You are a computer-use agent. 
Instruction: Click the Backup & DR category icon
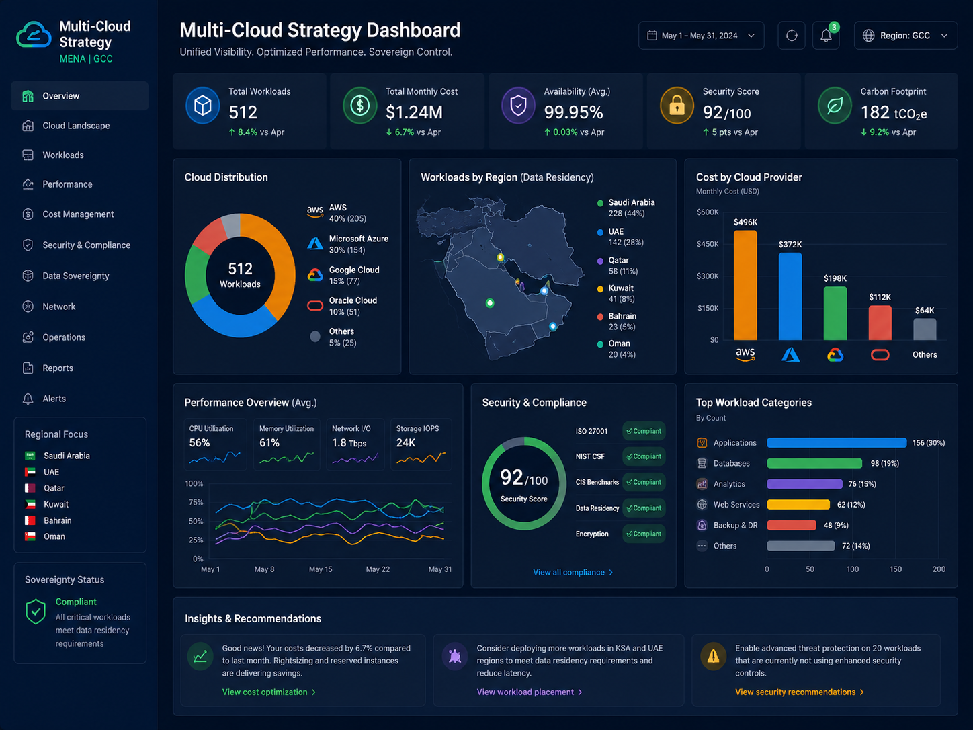(702, 525)
